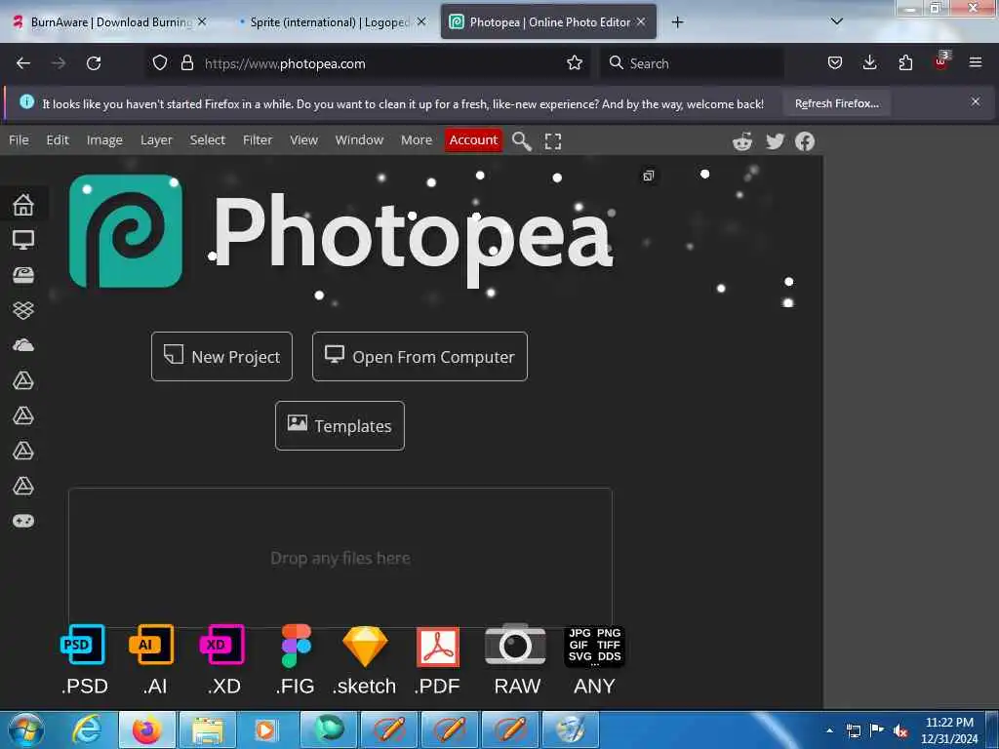Image resolution: width=999 pixels, height=749 pixels.
Task: Open Photopea's Twitter page icon
Action: [775, 141]
